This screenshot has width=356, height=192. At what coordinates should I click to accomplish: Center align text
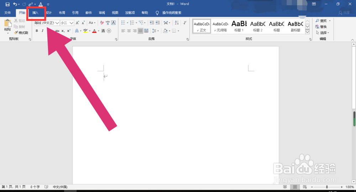129,31
